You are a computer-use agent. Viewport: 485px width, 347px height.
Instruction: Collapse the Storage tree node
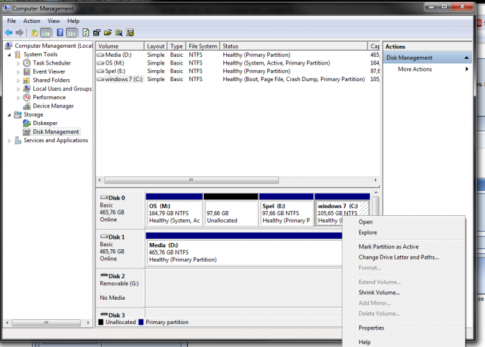[x=10, y=115]
